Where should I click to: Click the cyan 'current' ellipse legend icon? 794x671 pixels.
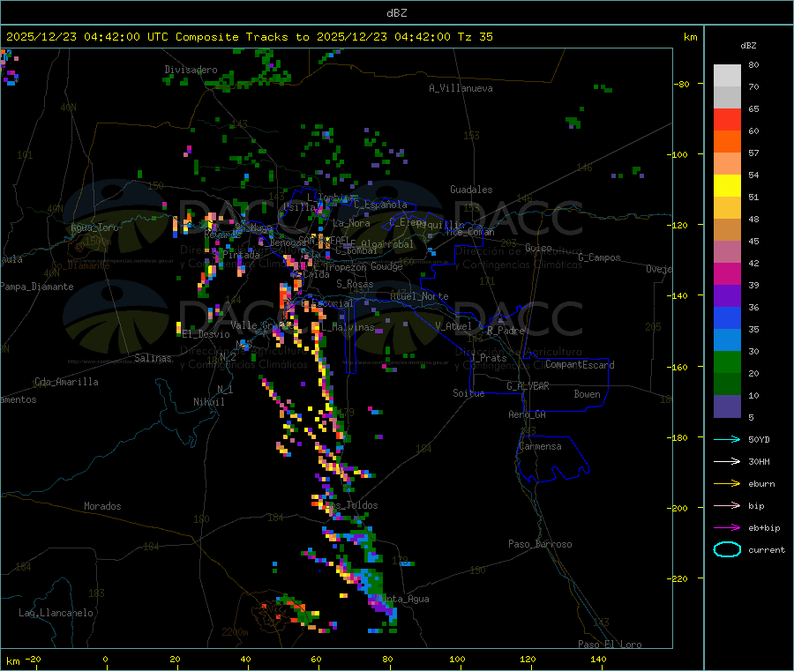pyautogui.click(x=727, y=549)
